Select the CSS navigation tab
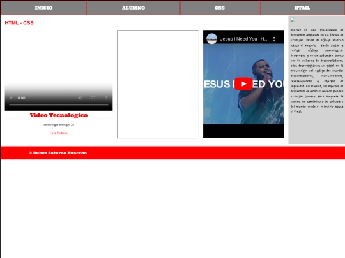The image size is (345, 258). pyautogui.click(x=220, y=8)
